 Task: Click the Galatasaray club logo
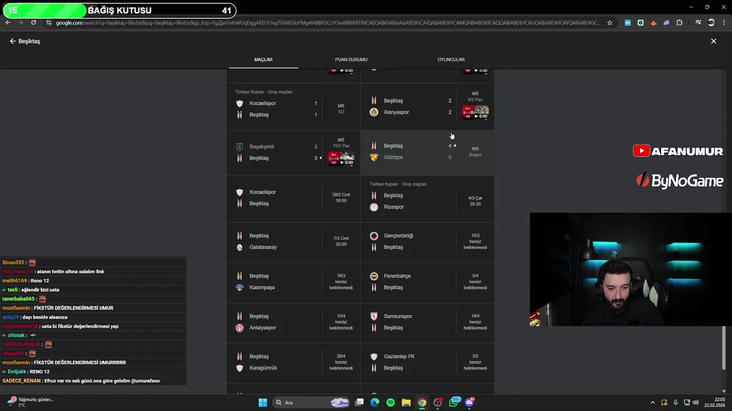[240, 247]
